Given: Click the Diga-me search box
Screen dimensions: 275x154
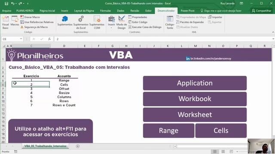Looking at the screenshot, I should [x=221, y=11].
